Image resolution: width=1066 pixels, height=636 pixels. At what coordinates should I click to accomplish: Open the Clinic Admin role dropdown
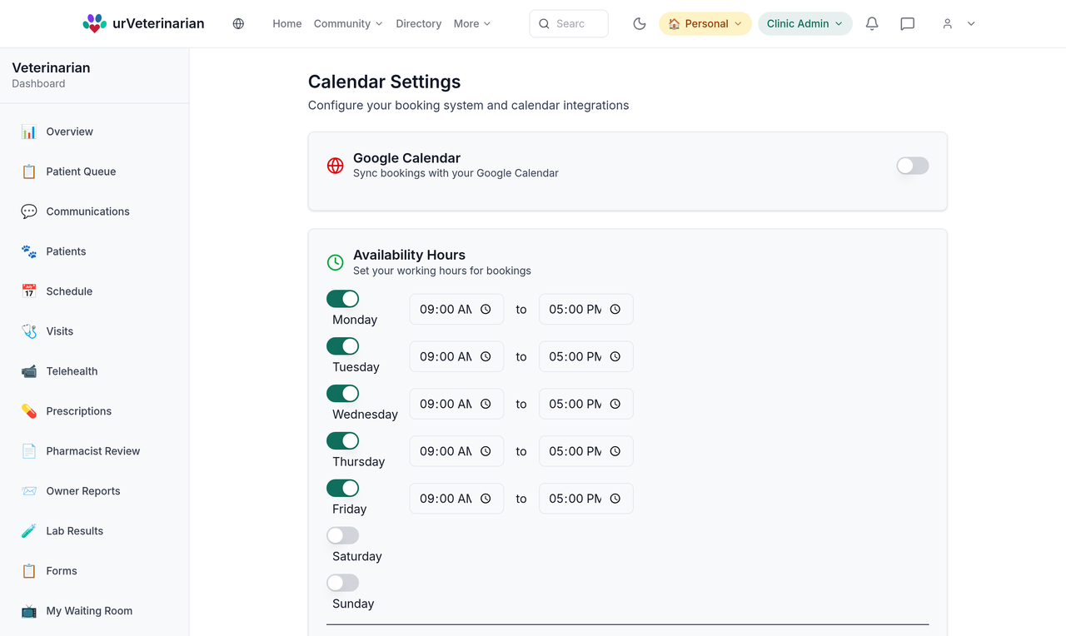point(805,23)
